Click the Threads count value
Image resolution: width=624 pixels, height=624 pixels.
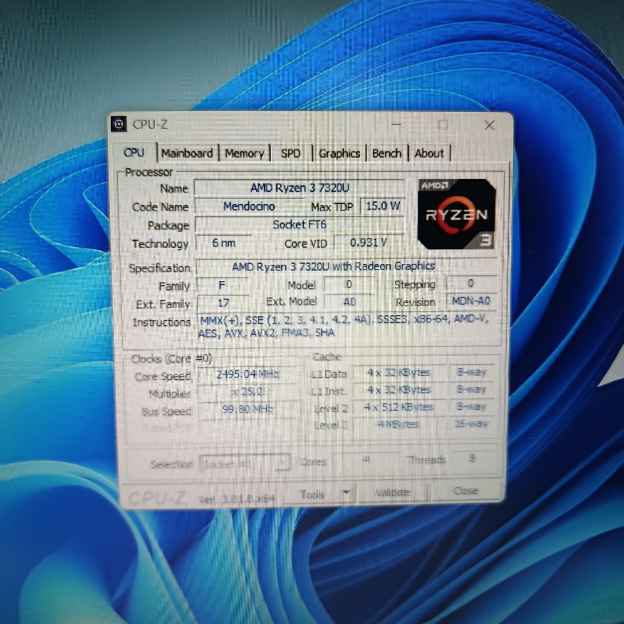472,458
